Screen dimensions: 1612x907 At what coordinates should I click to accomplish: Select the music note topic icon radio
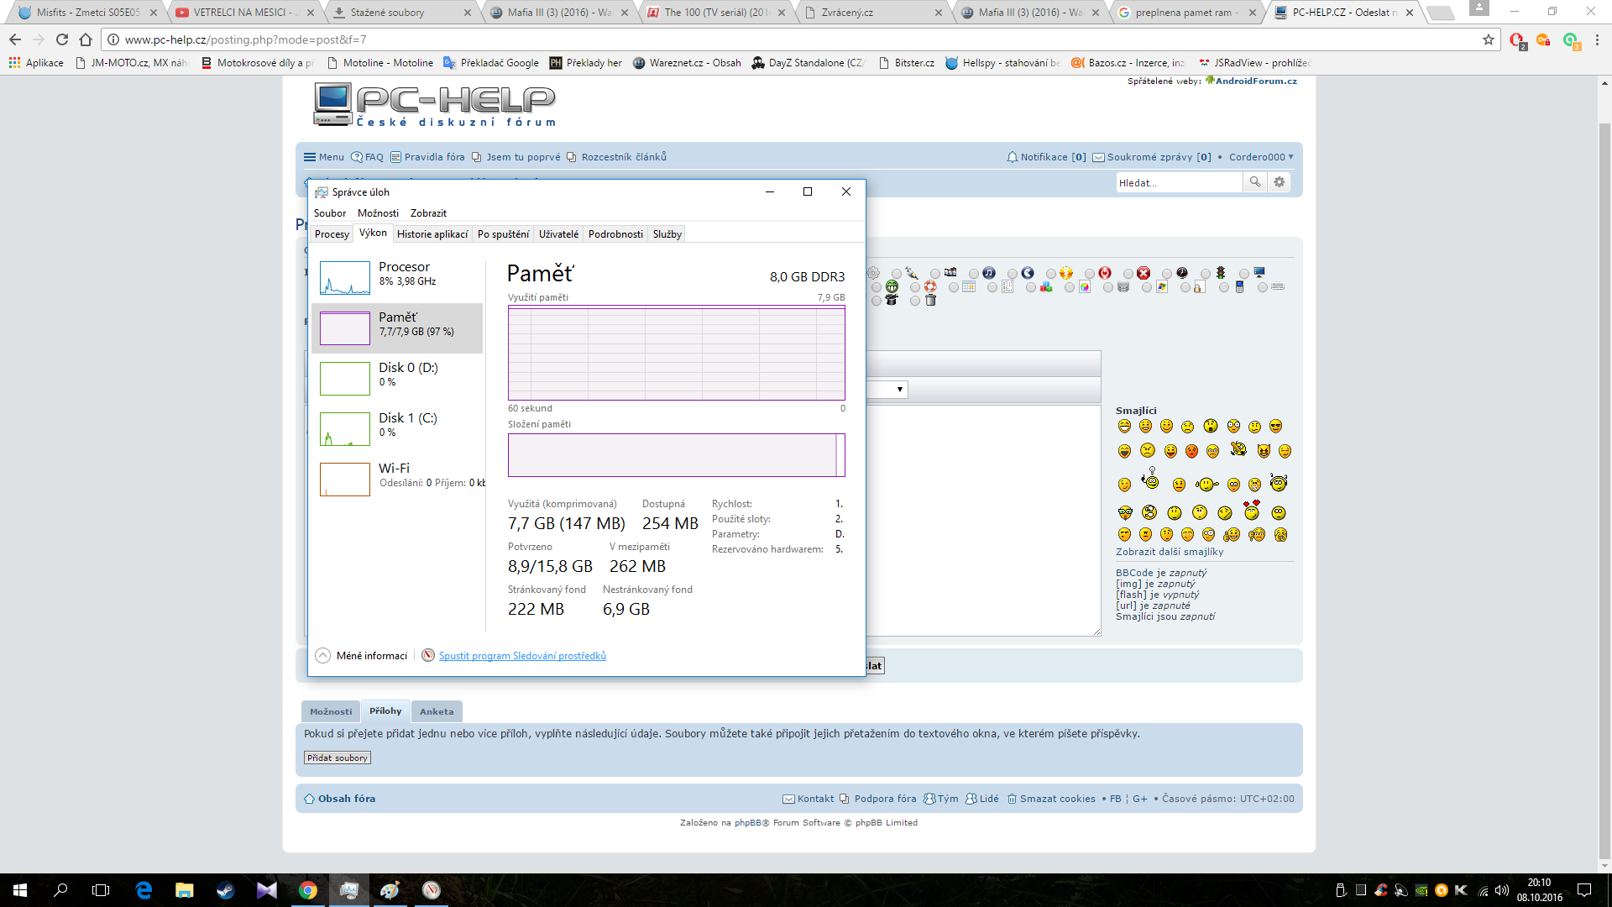974,274
